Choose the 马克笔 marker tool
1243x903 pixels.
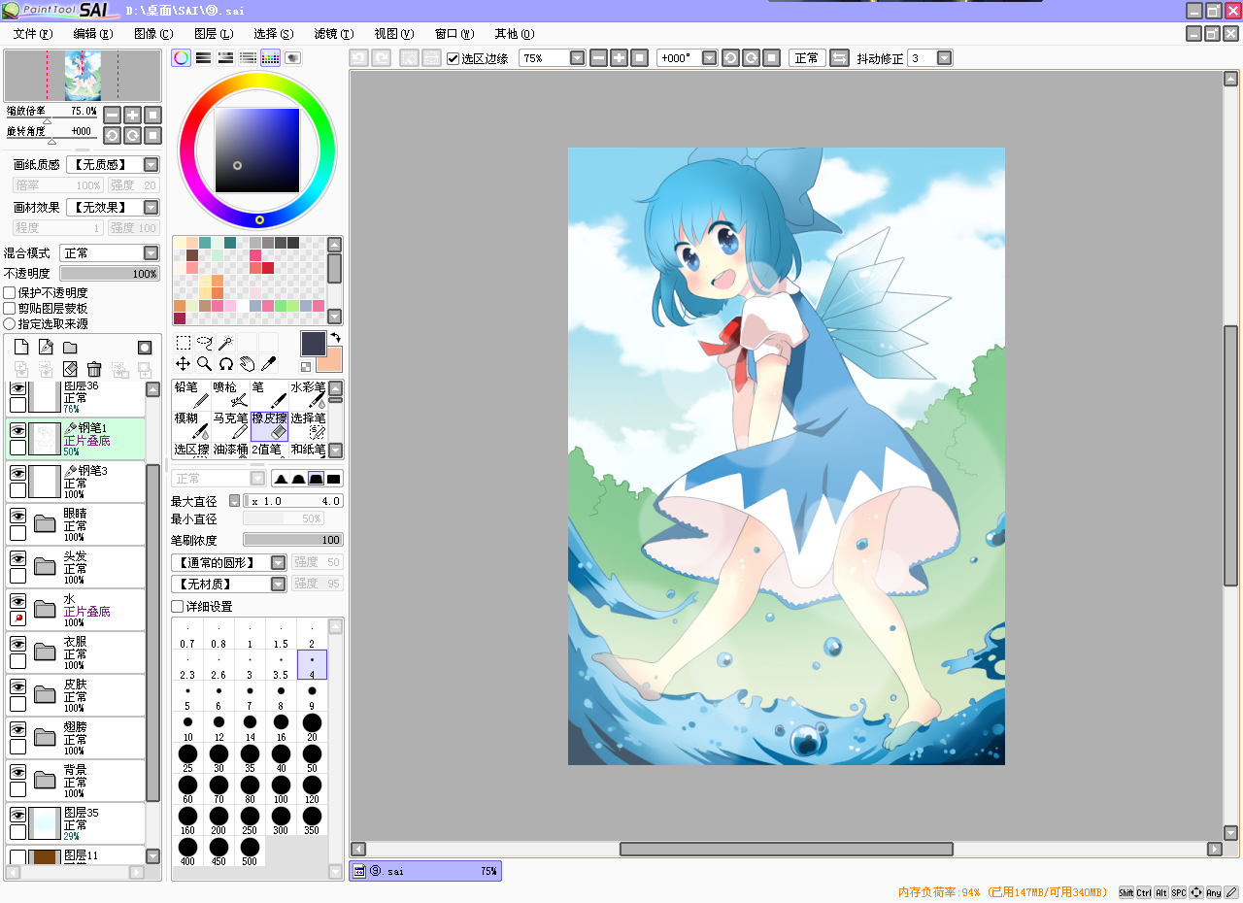click(230, 425)
